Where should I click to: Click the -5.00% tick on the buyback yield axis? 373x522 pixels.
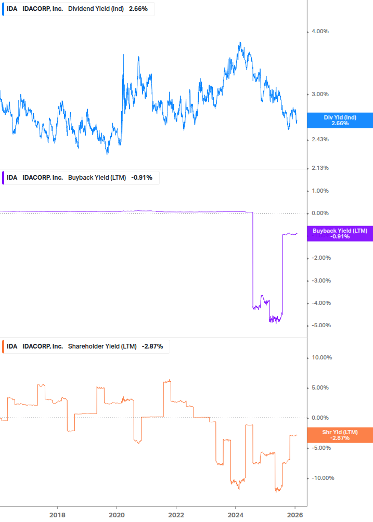(x=321, y=325)
